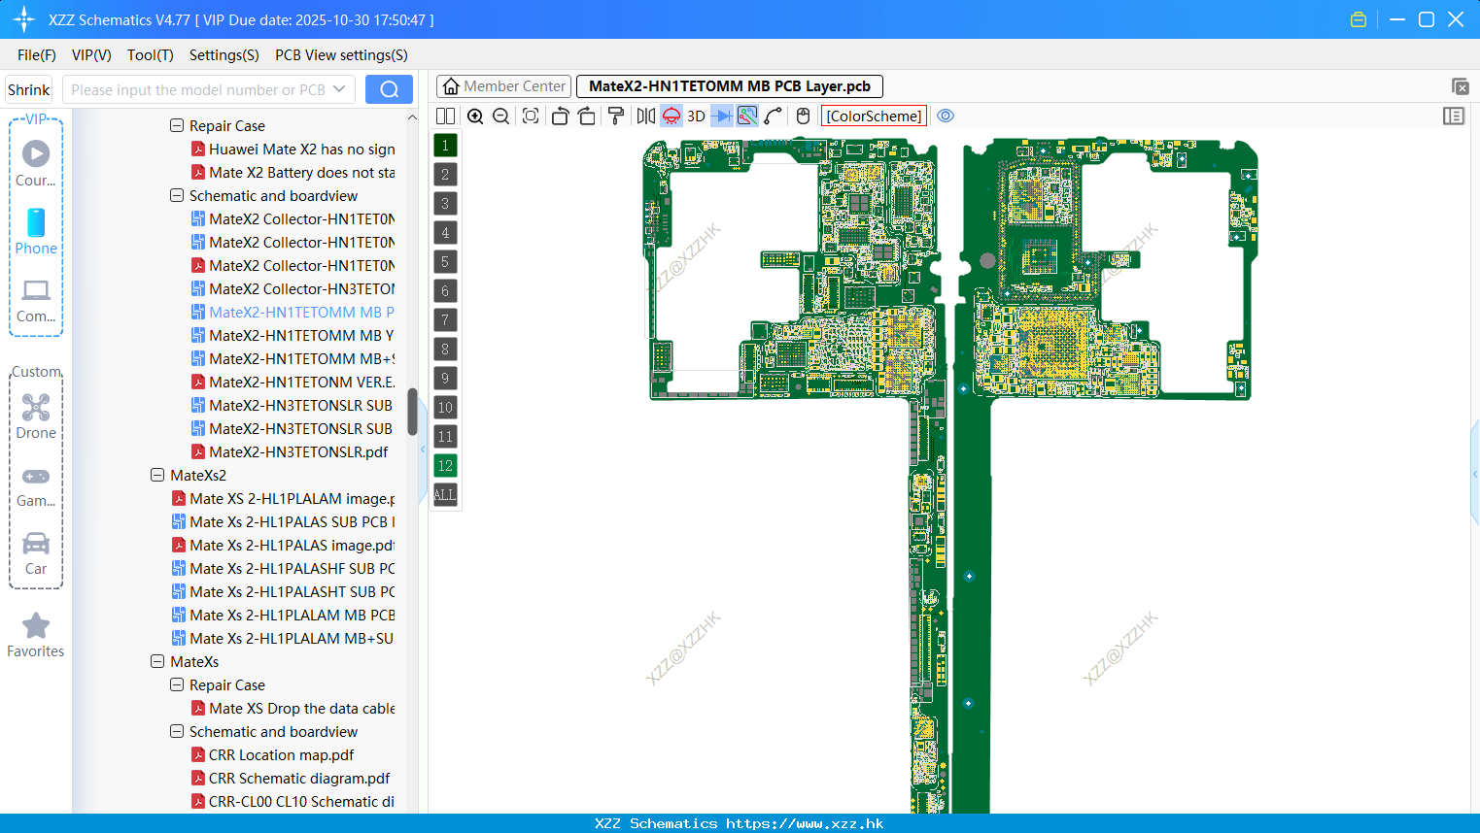Viewport: 1480px width, 833px height.
Task: Open CRR Schematic diagram.pdf
Action: (x=291, y=779)
